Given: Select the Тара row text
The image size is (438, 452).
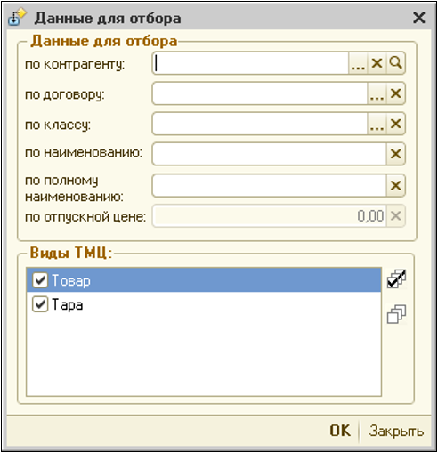Looking at the screenshot, I should click(67, 305).
